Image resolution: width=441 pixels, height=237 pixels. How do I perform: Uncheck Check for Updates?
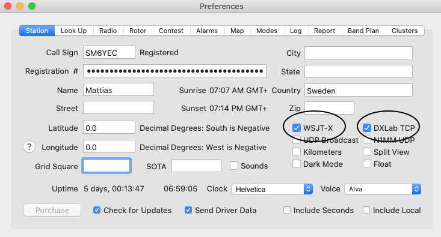pyautogui.click(x=97, y=210)
